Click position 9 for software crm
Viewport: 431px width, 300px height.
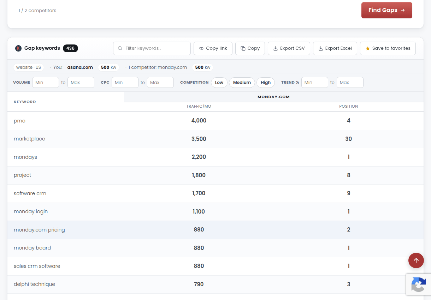pyautogui.click(x=349, y=193)
